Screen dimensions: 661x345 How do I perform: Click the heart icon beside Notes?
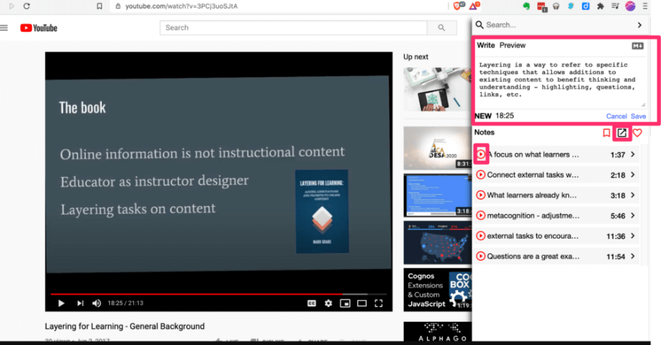(637, 133)
